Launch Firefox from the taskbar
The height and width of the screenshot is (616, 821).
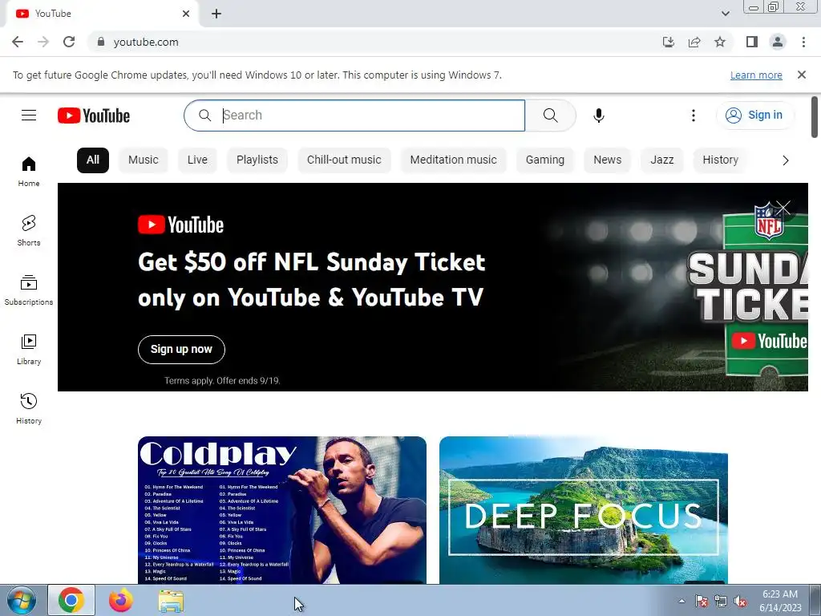click(121, 601)
